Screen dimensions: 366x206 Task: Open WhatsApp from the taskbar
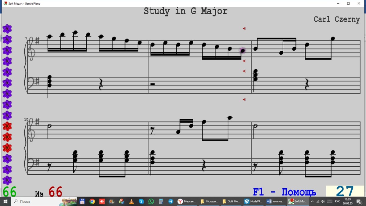[x=151, y=201]
